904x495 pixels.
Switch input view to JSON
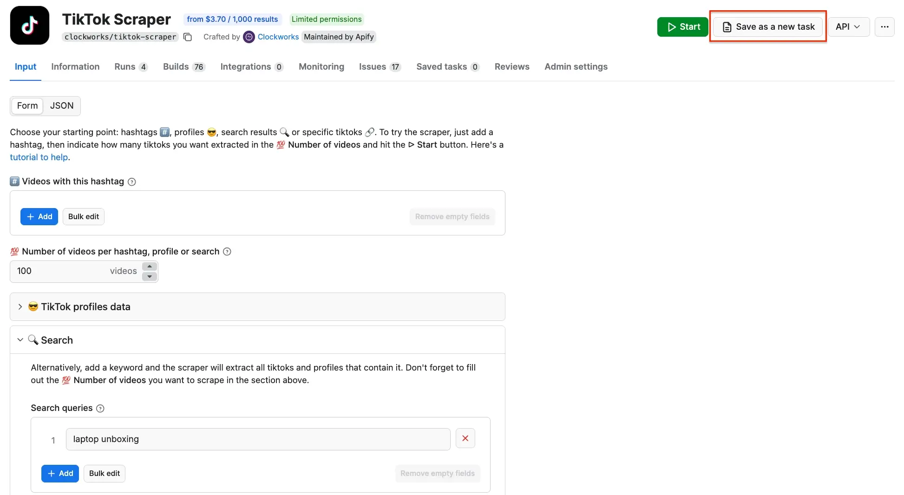click(62, 106)
